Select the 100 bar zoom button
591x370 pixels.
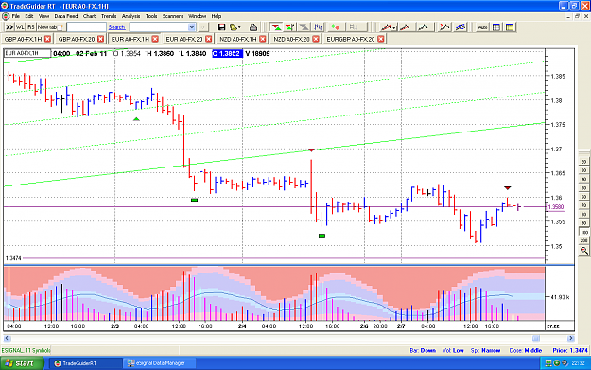point(583,232)
